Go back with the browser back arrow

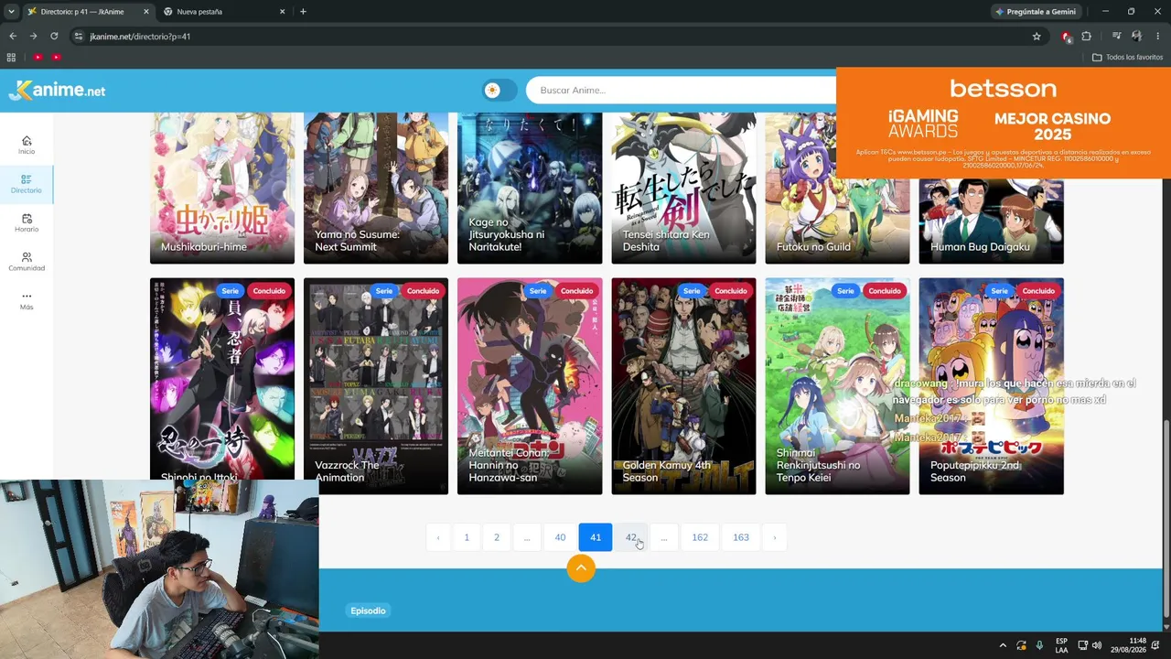13,37
